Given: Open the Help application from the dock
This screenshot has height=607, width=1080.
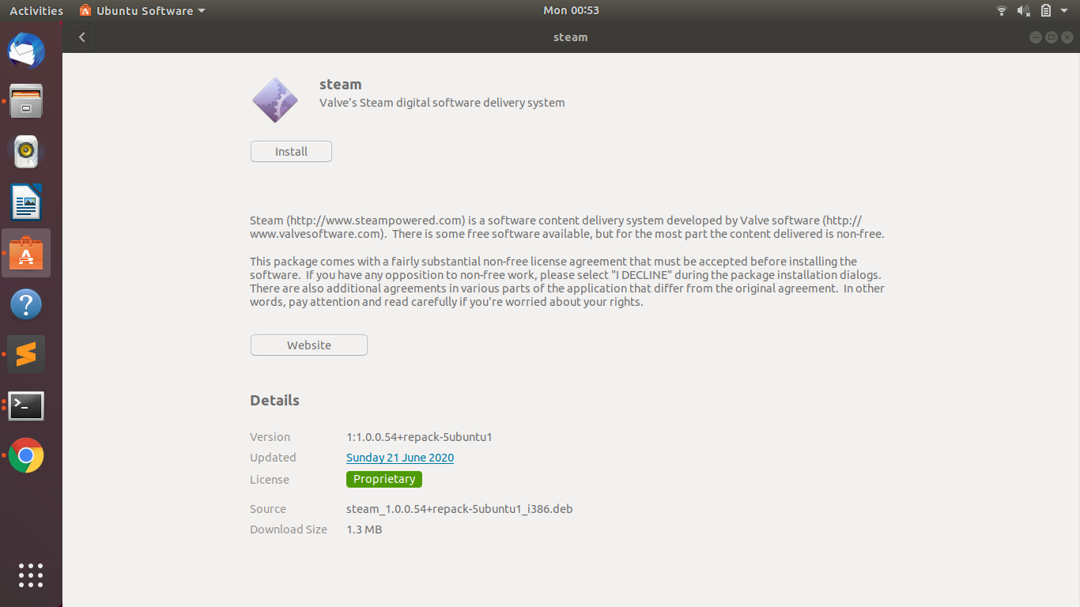Looking at the screenshot, I should pos(26,303).
